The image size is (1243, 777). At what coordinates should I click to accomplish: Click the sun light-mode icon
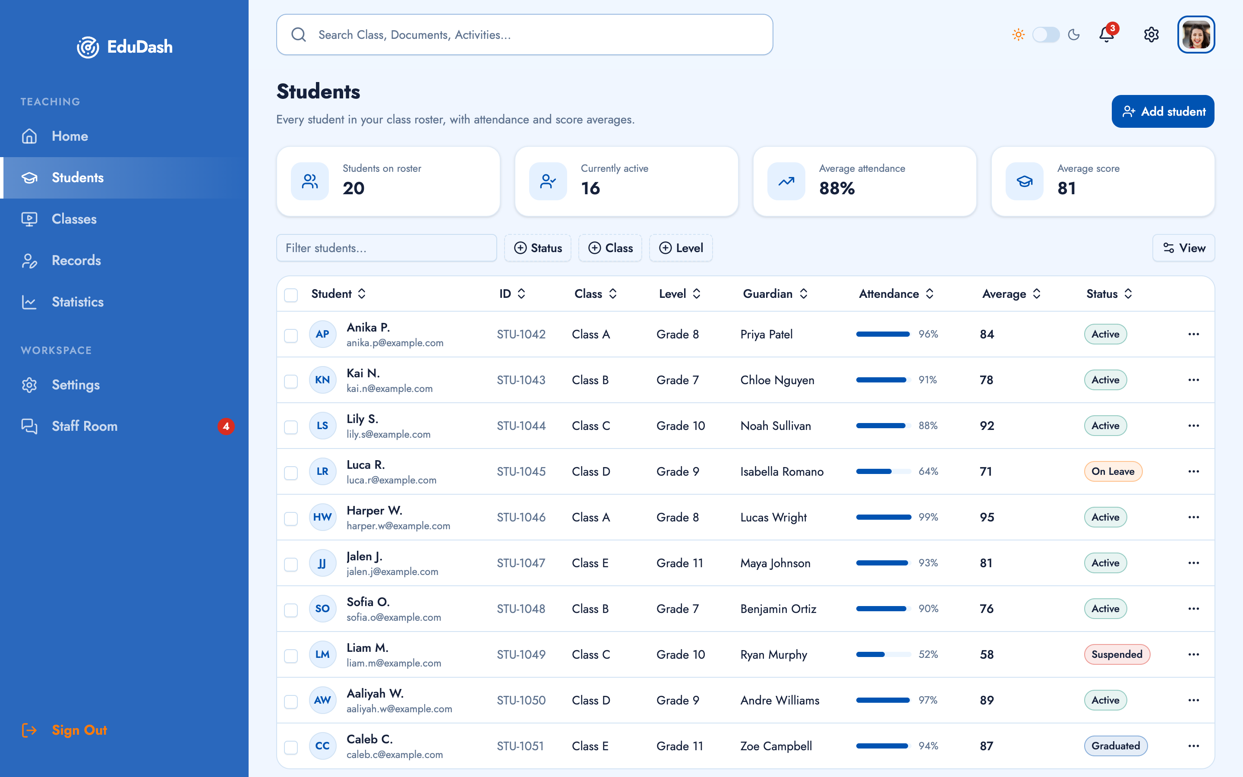pyautogui.click(x=1018, y=35)
